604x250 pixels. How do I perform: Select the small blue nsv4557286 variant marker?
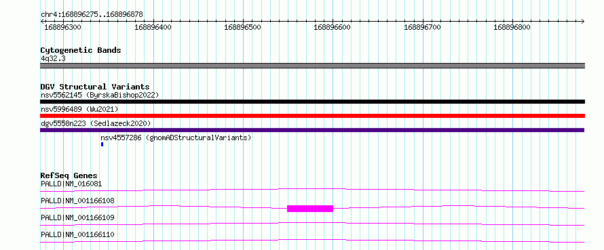coord(102,144)
